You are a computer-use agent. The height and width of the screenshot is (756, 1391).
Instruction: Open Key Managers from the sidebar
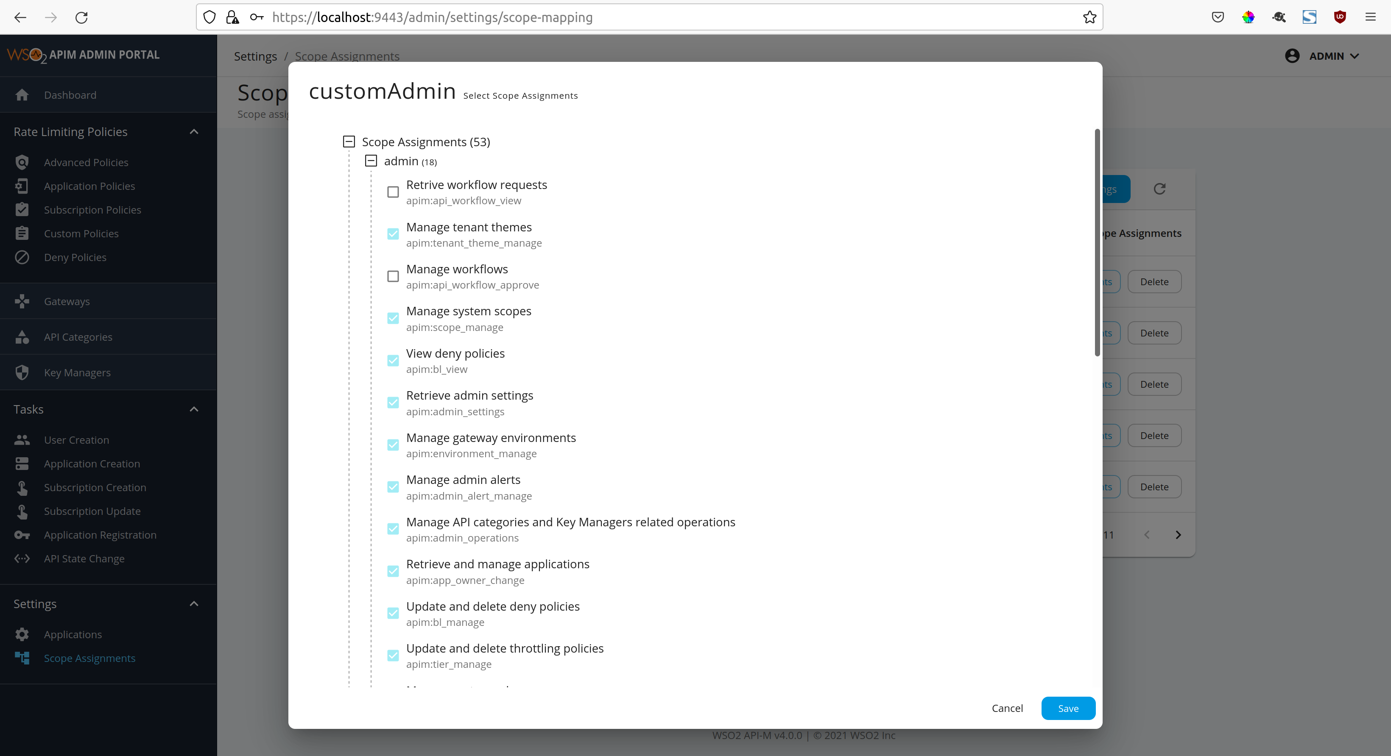(77, 372)
